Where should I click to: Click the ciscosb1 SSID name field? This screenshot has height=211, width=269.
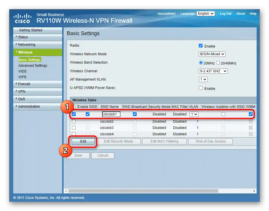point(111,114)
